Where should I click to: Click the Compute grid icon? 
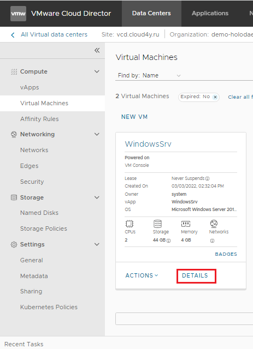point(14,71)
